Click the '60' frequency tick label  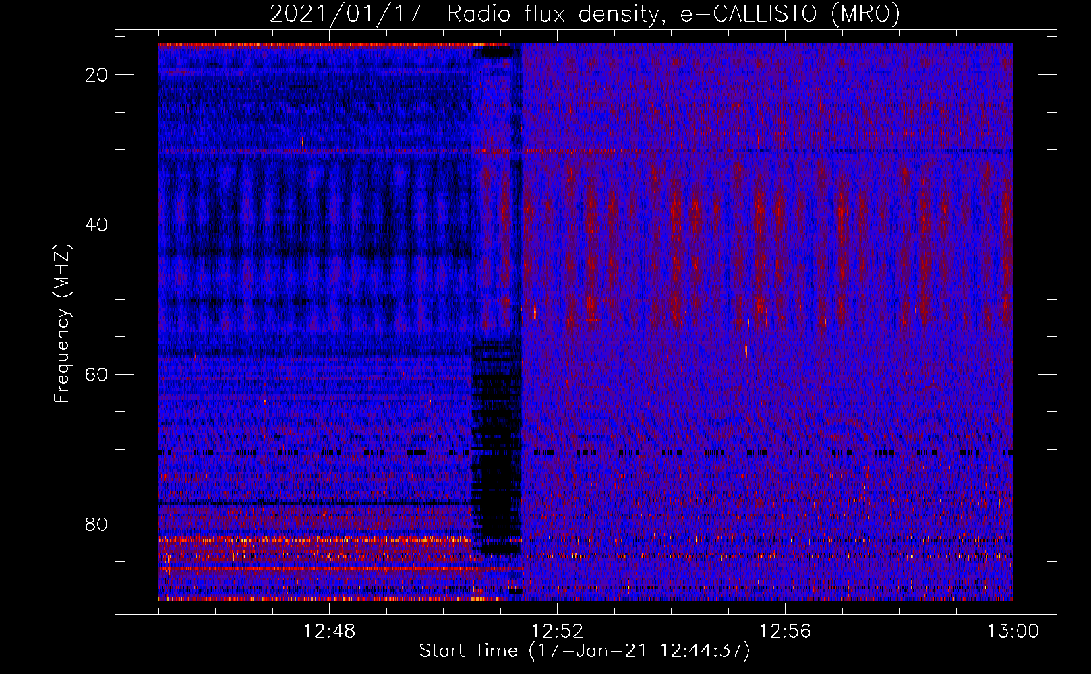point(97,374)
